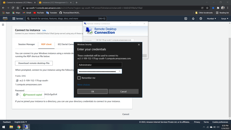The width and height of the screenshot is (231, 130).
Task: Select Remote Desktop Connection taskbar icon
Action: (26, 127)
